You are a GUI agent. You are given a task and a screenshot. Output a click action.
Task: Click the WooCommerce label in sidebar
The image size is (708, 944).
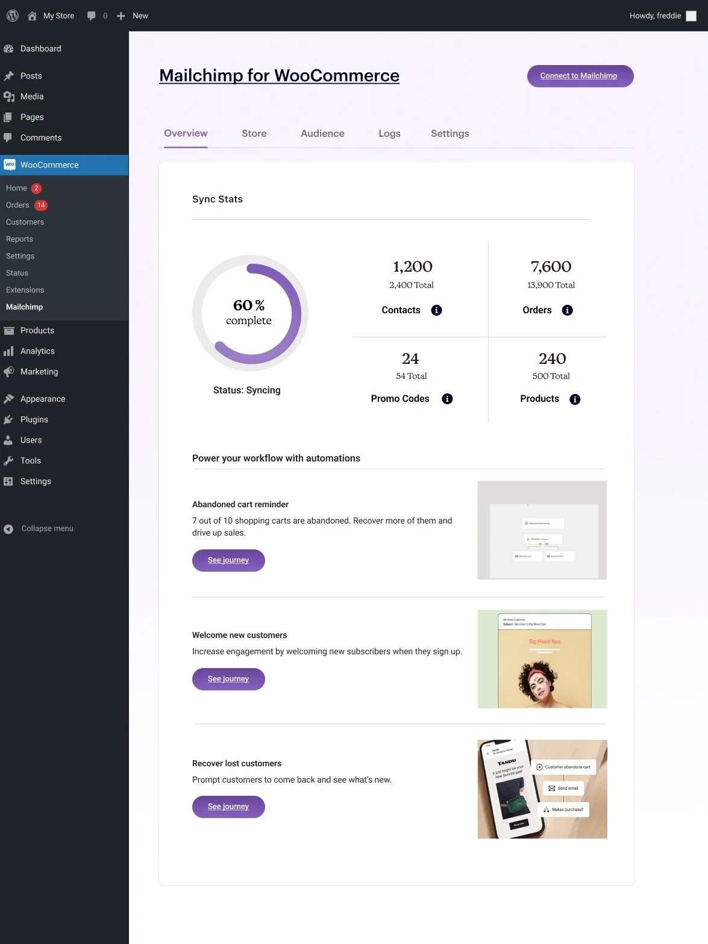(x=49, y=165)
